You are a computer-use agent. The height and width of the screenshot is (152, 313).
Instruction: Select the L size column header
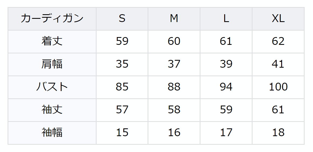coord(226,19)
